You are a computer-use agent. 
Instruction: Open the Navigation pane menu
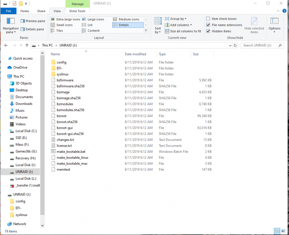(11, 26)
